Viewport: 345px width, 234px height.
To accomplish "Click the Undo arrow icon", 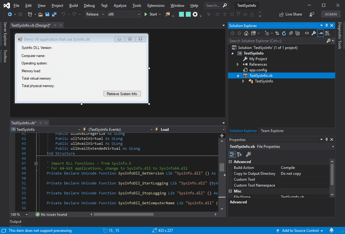I will 63,14.
